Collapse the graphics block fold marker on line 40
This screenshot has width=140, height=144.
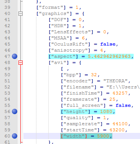[20, 13]
